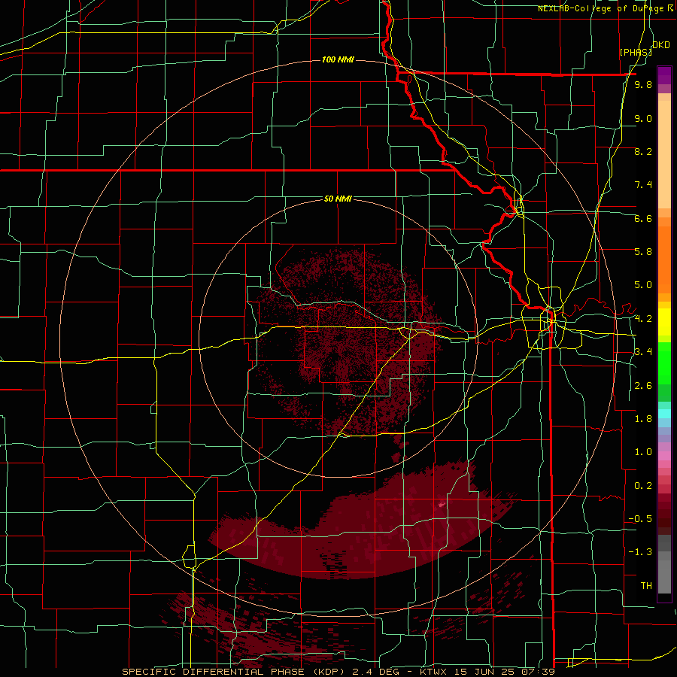Select the 7.4 scale value
This screenshot has height=677, width=677.
643,185
